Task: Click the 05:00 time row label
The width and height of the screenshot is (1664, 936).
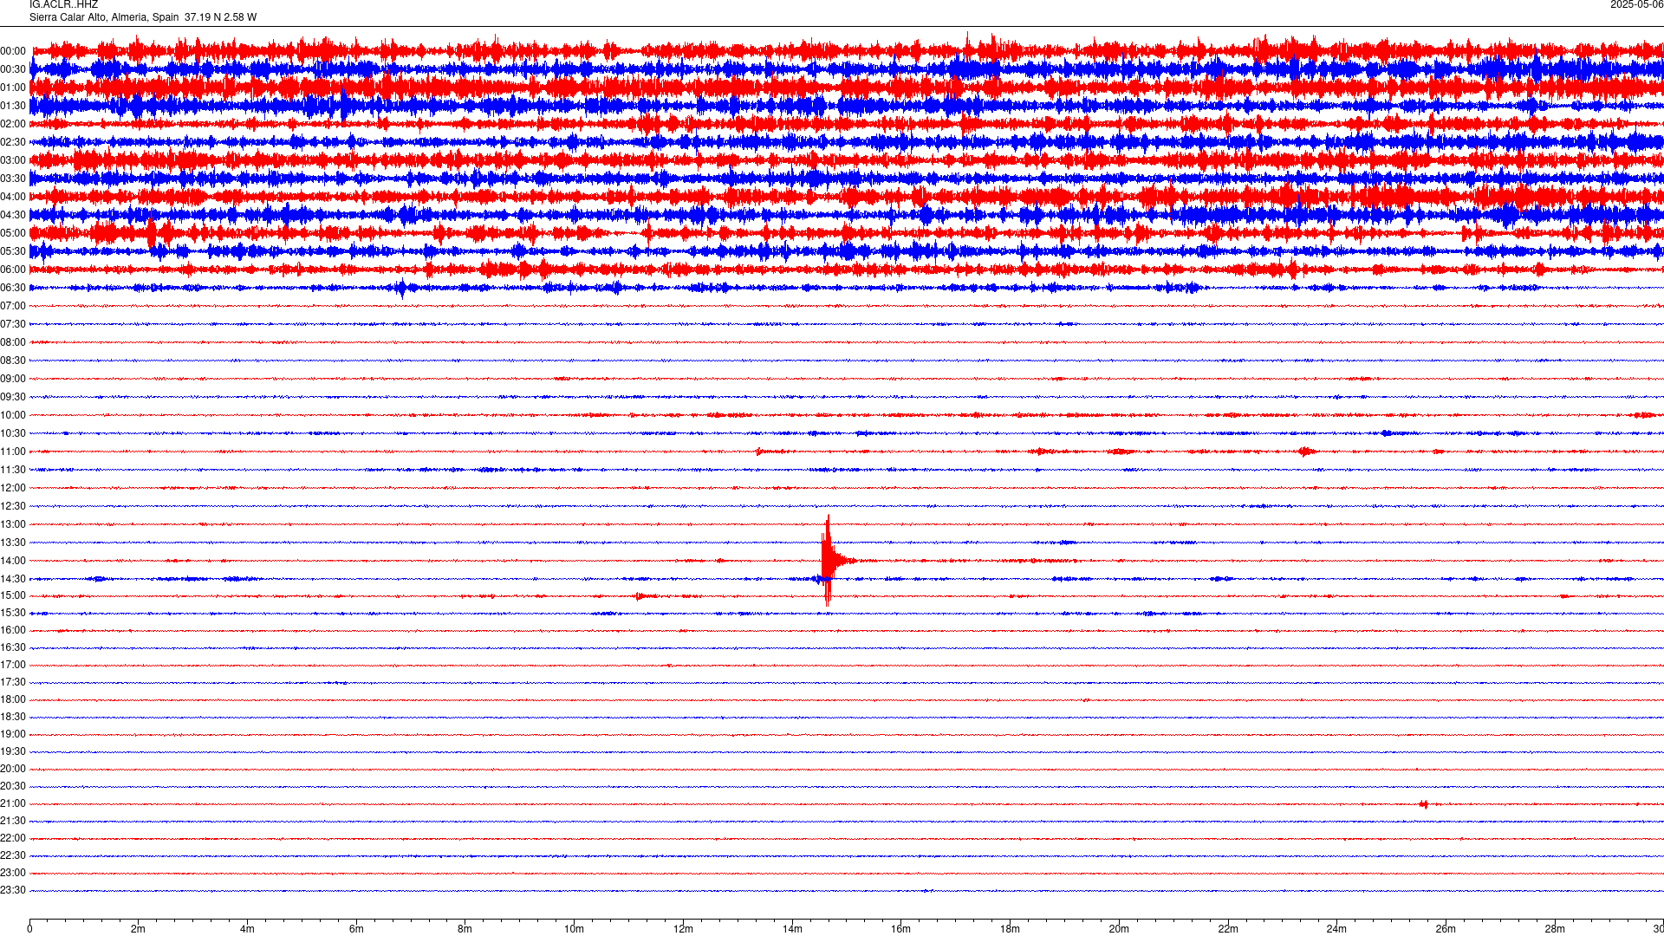Action: pos(13,234)
